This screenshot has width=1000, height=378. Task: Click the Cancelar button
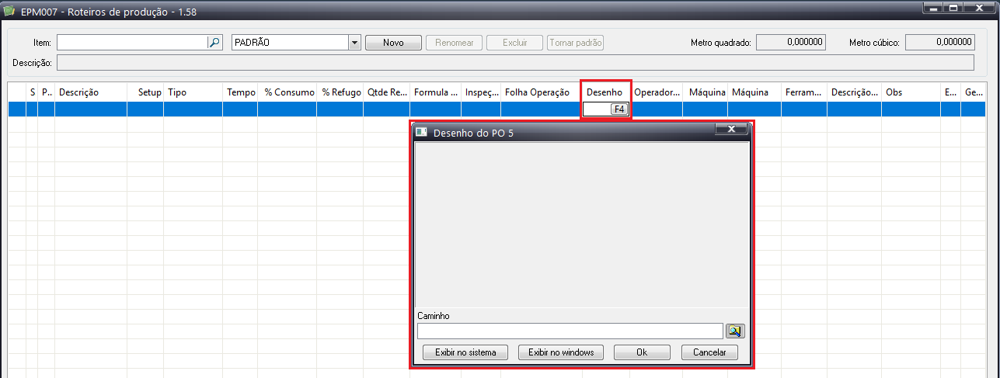[x=709, y=352]
